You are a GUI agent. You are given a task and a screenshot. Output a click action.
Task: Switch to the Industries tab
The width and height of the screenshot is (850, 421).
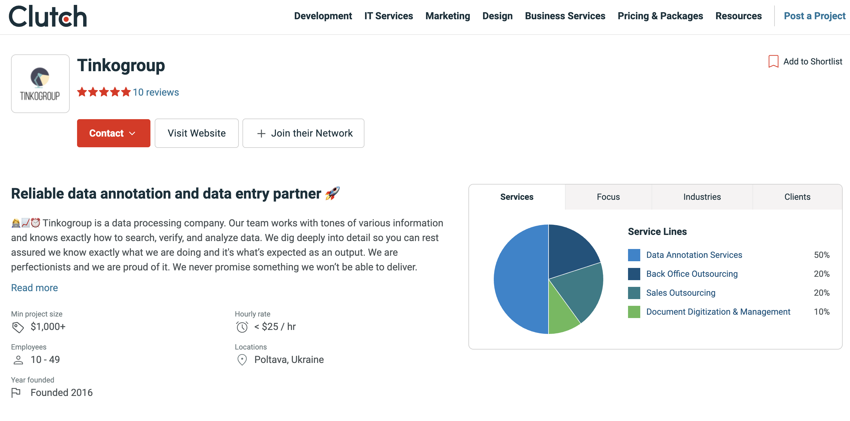(x=702, y=197)
